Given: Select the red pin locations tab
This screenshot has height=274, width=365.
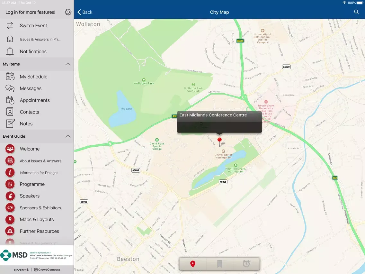Looking at the screenshot, I should click(x=193, y=264).
